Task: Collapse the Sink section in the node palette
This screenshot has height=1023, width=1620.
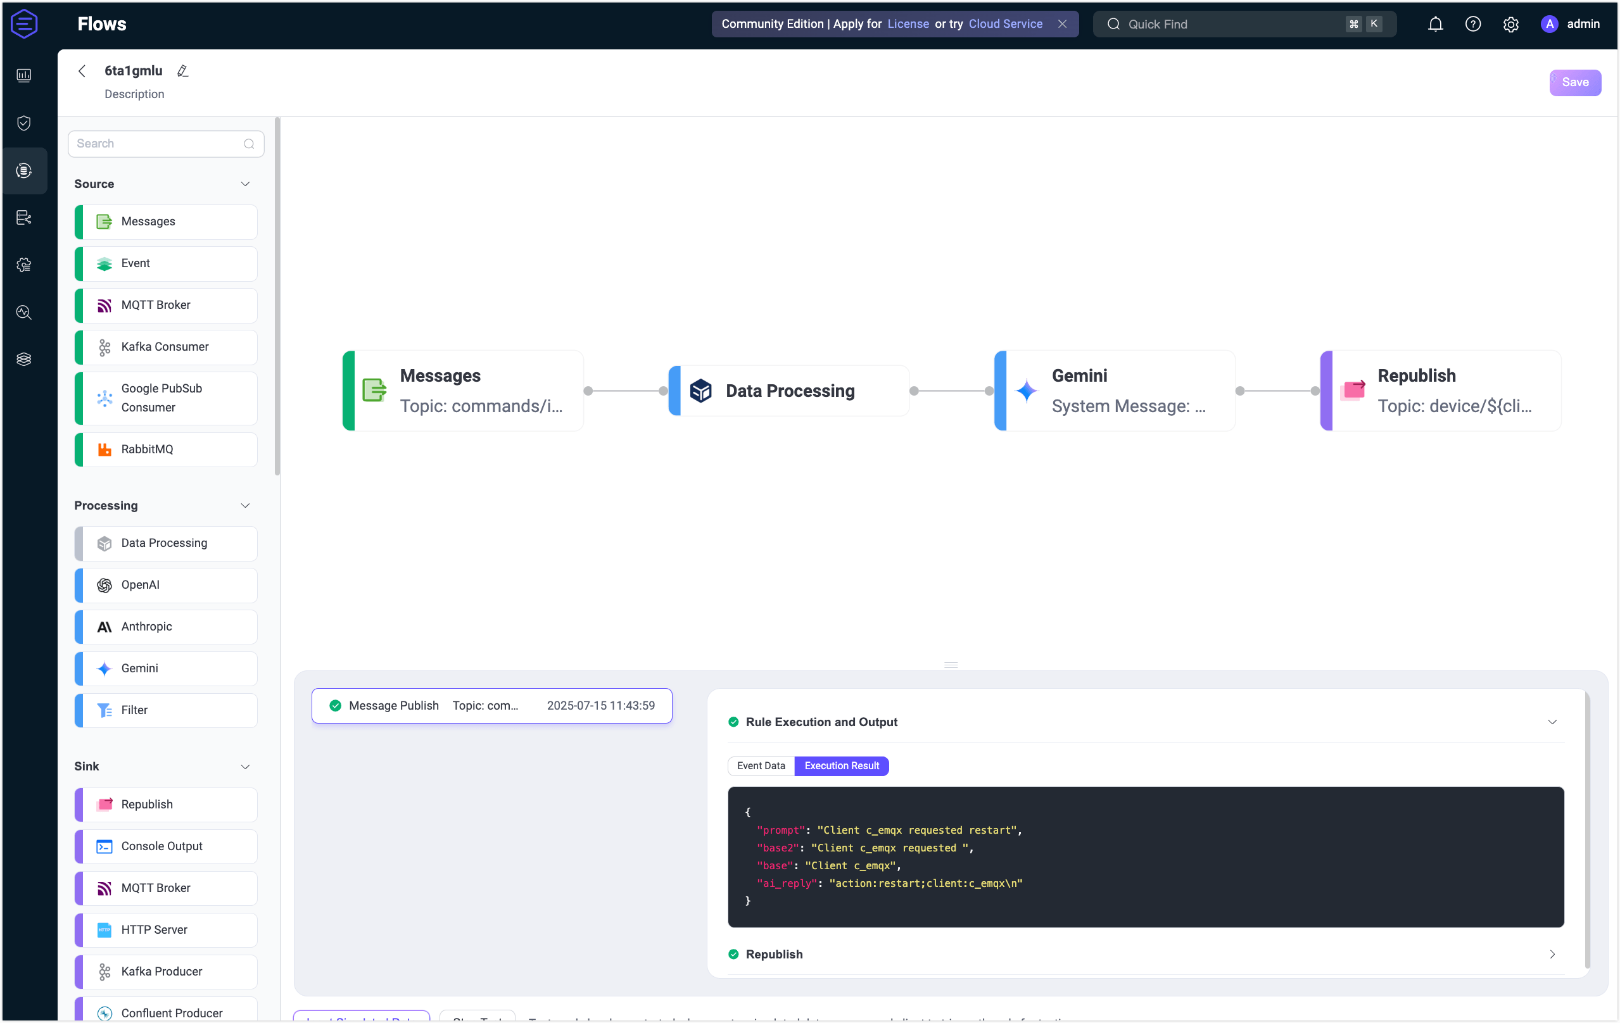Action: pyautogui.click(x=246, y=766)
